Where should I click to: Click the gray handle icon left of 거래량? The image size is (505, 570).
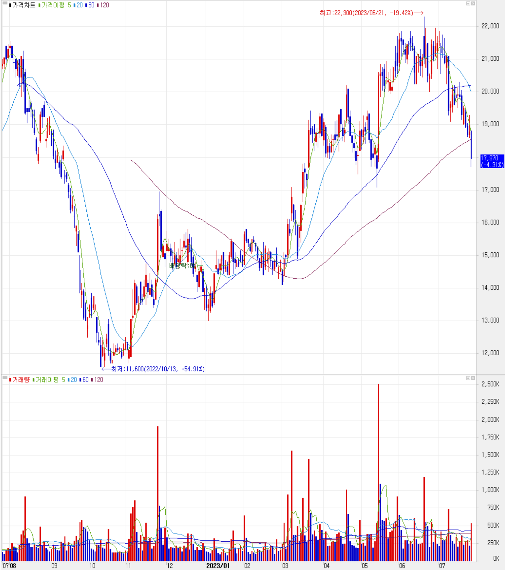pyautogui.click(x=5, y=378)
